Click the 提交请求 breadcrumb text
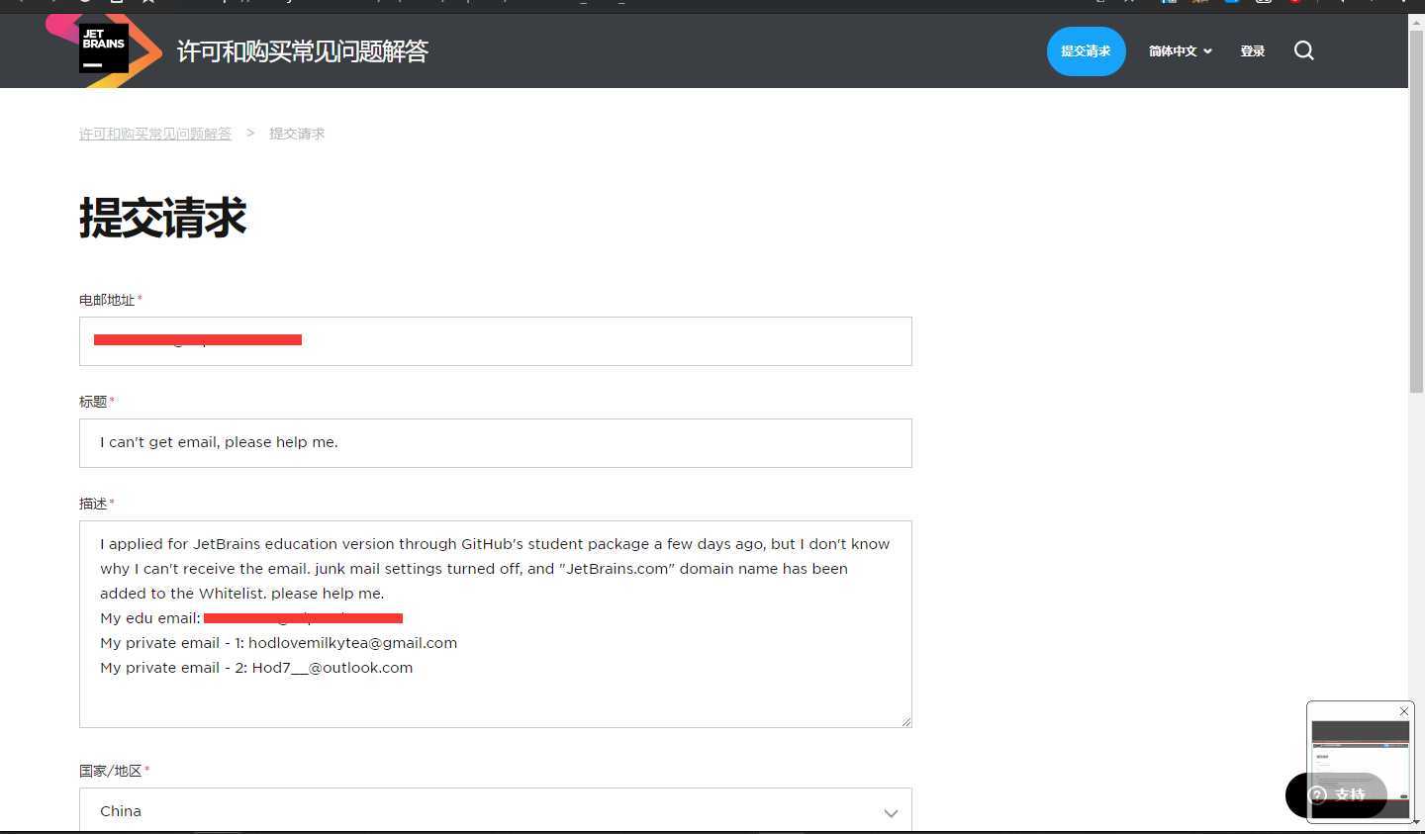The width and height of the screenshot is (1425, 834). [297, 134]
